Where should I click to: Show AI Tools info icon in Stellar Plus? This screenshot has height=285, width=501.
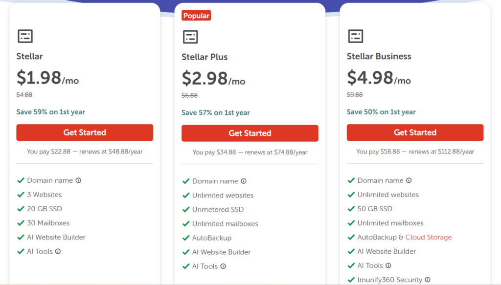pyautogui.click(x=223, y=266)
